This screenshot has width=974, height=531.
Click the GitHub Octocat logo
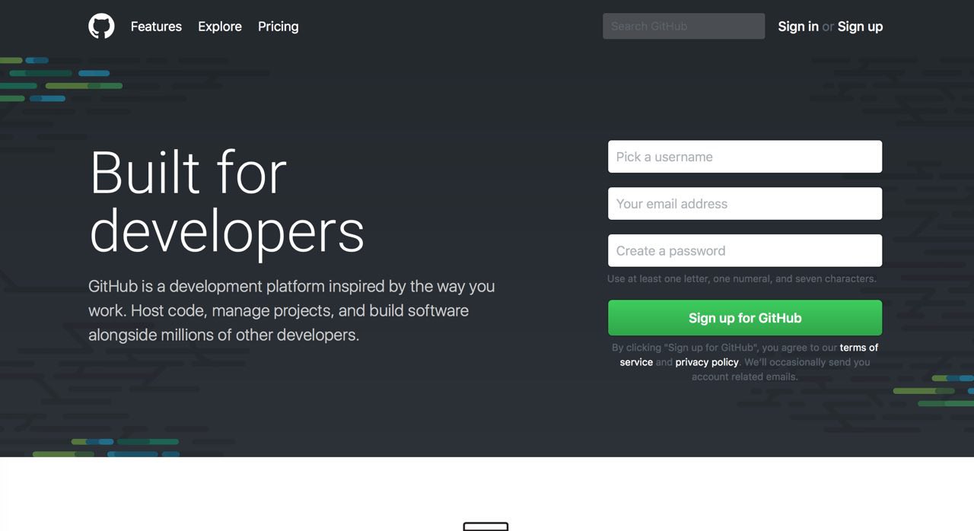101,26
